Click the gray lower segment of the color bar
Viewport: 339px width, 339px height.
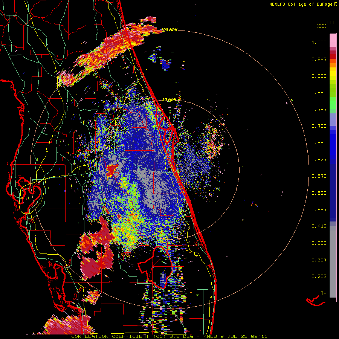pos(333,262)
